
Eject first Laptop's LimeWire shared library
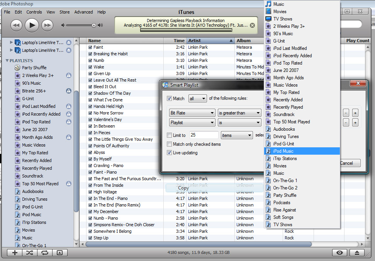[69, 43]
